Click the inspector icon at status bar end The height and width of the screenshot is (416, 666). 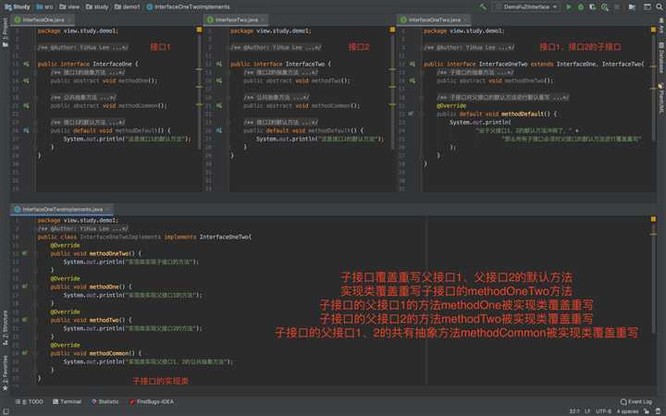pos(659,410)
